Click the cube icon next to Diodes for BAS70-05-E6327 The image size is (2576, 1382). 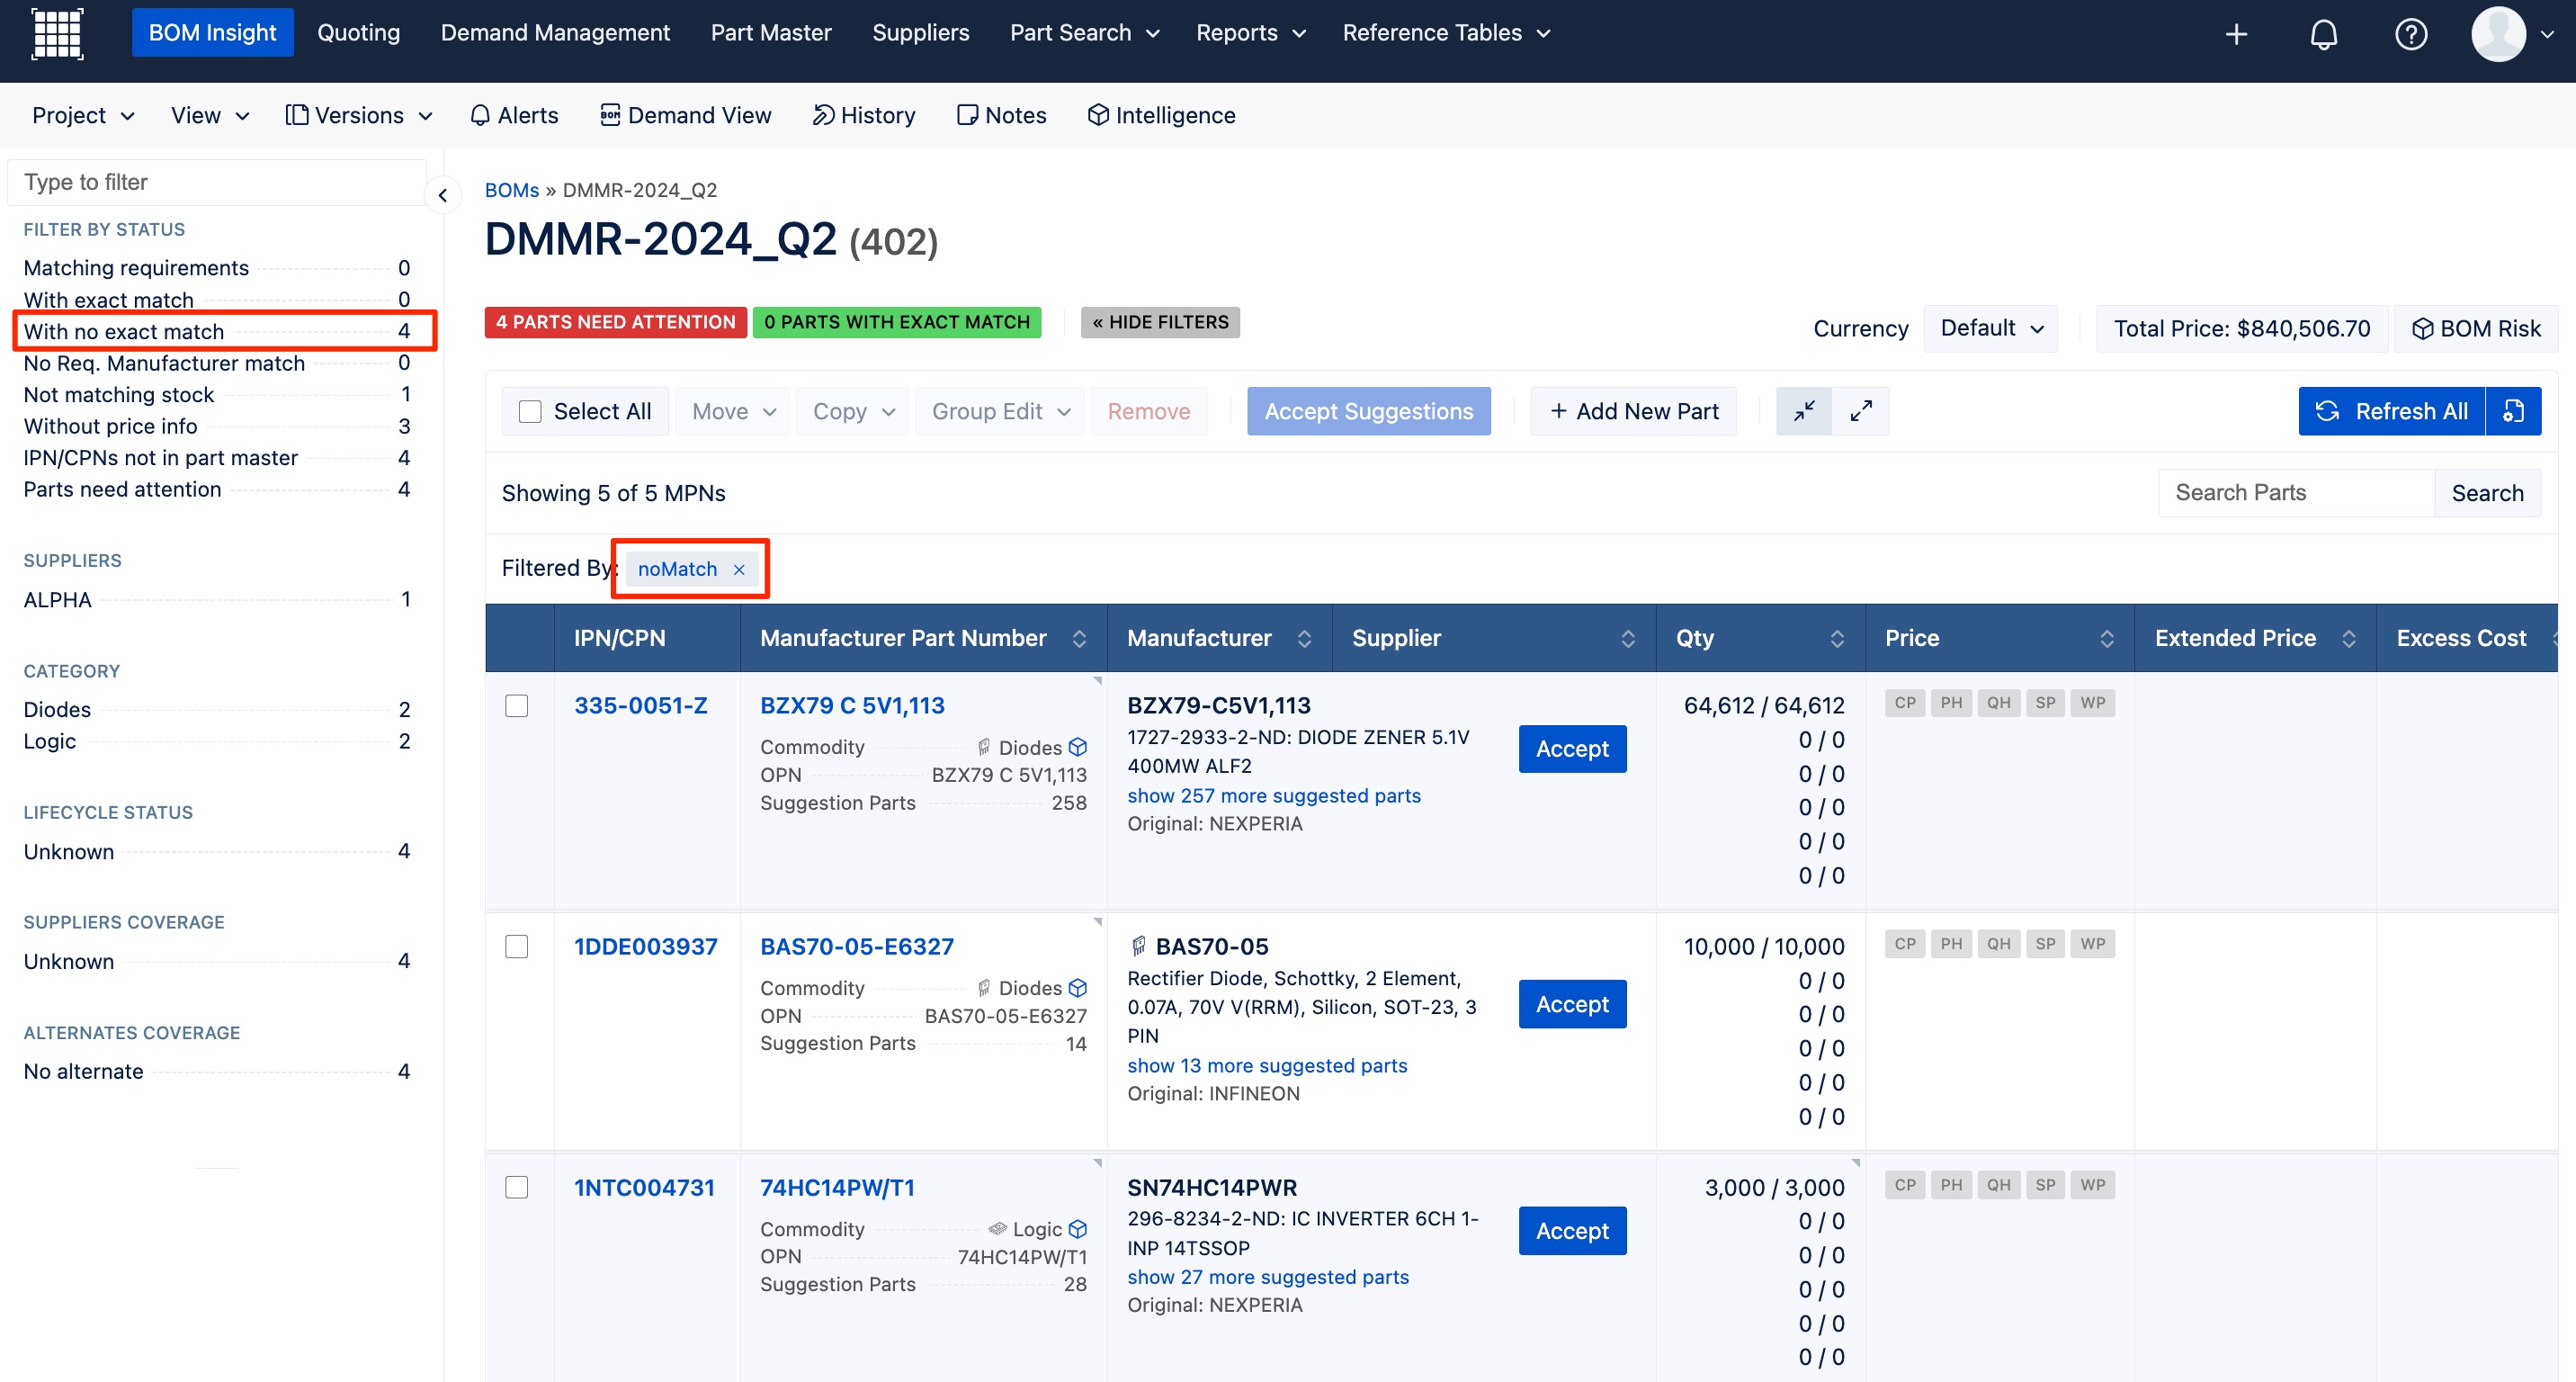click(x=1077, y=988)
